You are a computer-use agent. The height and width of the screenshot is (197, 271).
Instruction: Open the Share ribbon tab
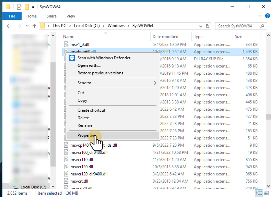(x=51, y=16)
